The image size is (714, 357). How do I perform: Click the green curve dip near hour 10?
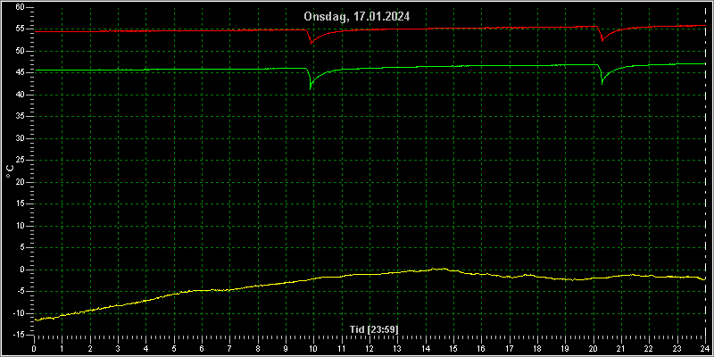point(310,87)
